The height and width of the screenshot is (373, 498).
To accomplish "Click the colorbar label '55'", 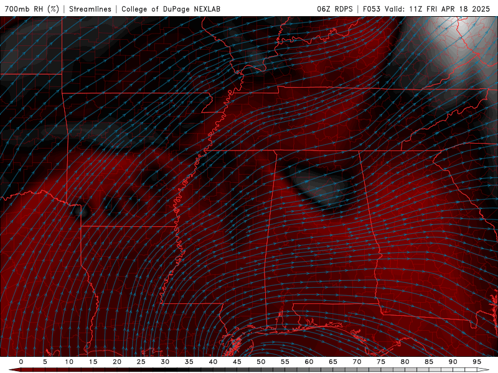I will click(285, 362).
